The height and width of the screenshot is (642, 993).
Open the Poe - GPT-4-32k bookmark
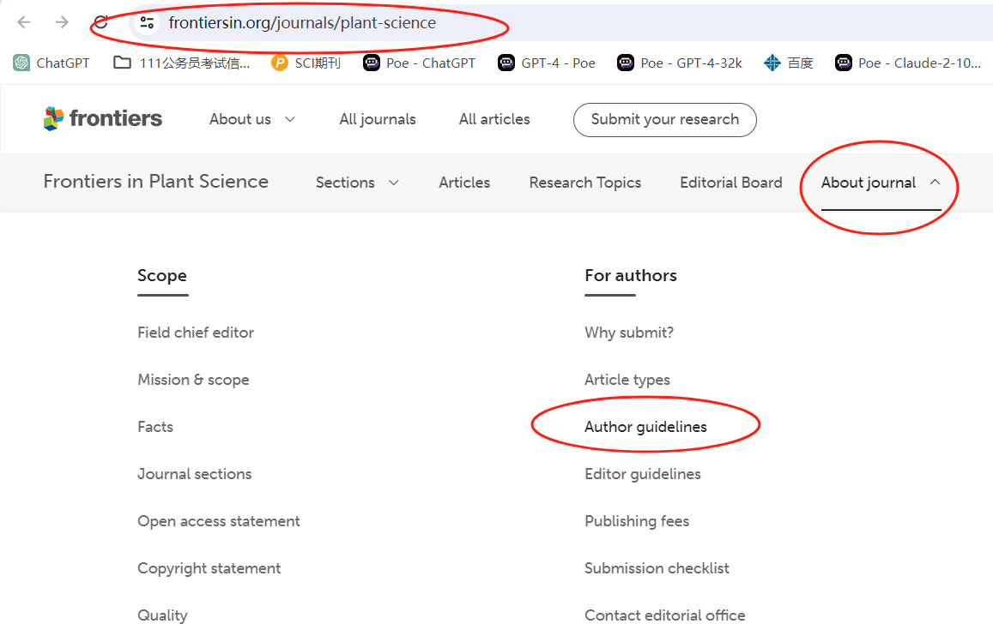680,63
